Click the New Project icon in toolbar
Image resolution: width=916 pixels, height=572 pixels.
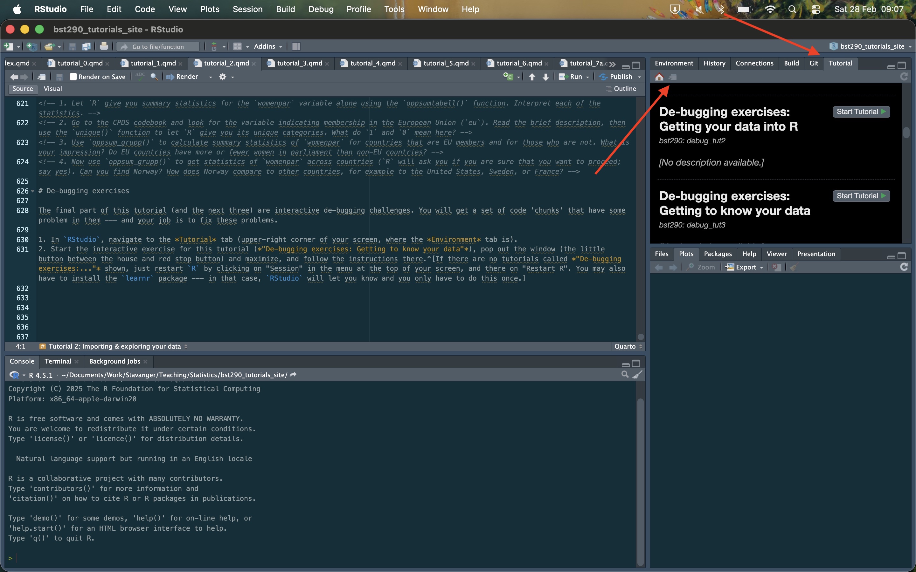click(32, 46)
